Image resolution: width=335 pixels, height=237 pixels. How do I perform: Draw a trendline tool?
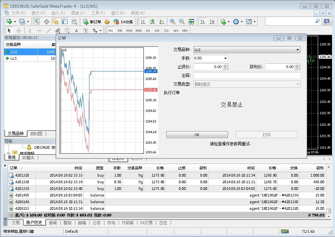click(49, 31)
